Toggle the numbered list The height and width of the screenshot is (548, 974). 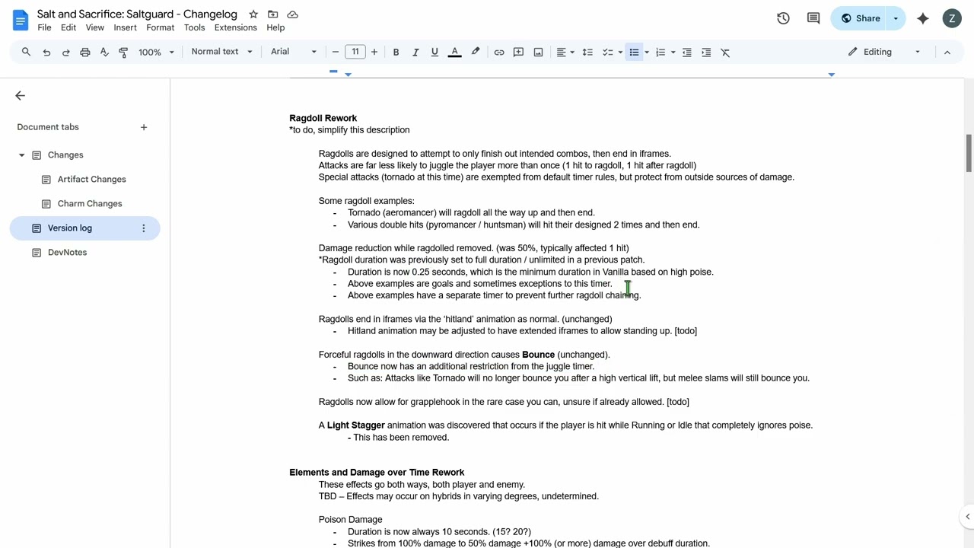coord(660,52)
